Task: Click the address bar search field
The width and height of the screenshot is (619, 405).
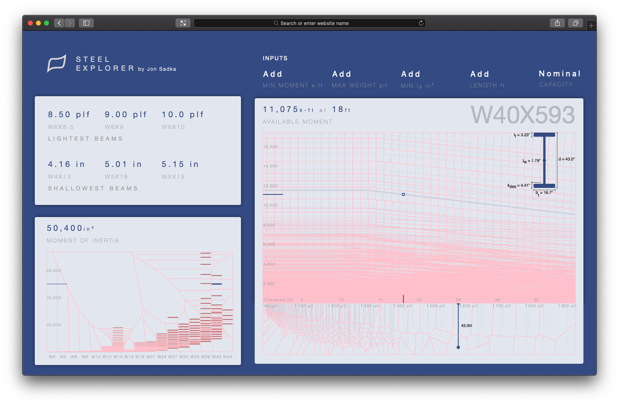Action: 310,23
